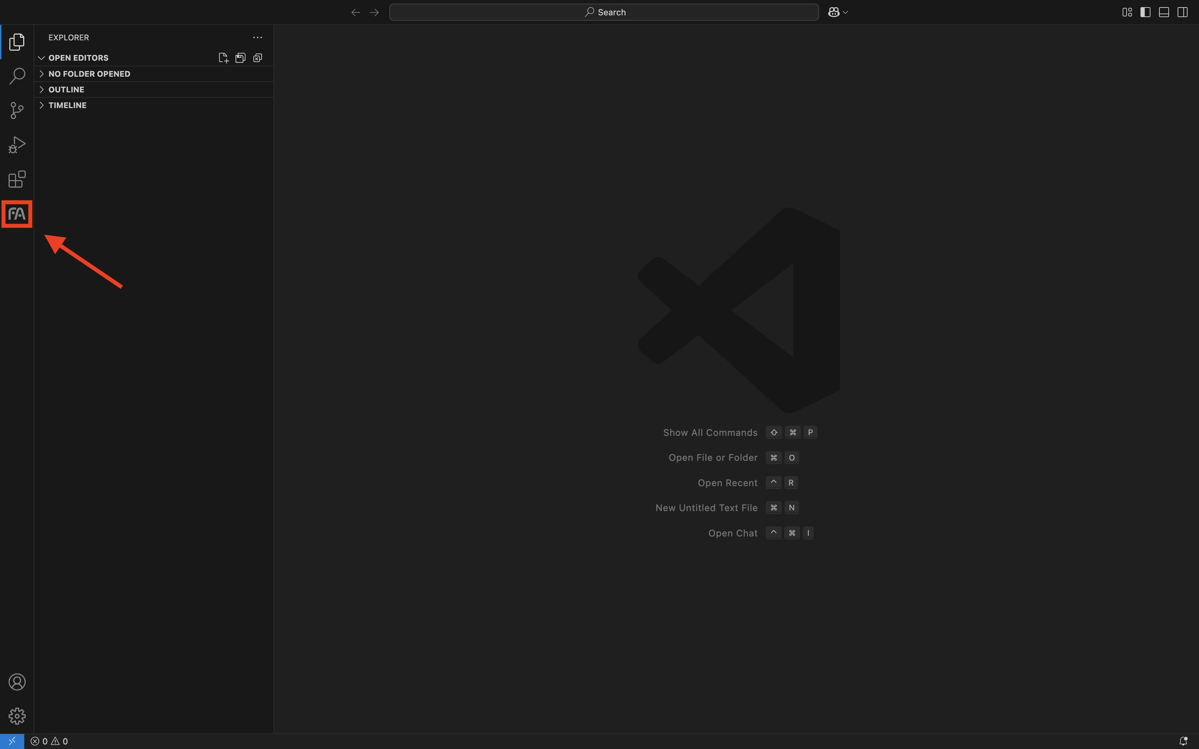
Task: Click the EXPLORER panel title
Action: [69, 38]
